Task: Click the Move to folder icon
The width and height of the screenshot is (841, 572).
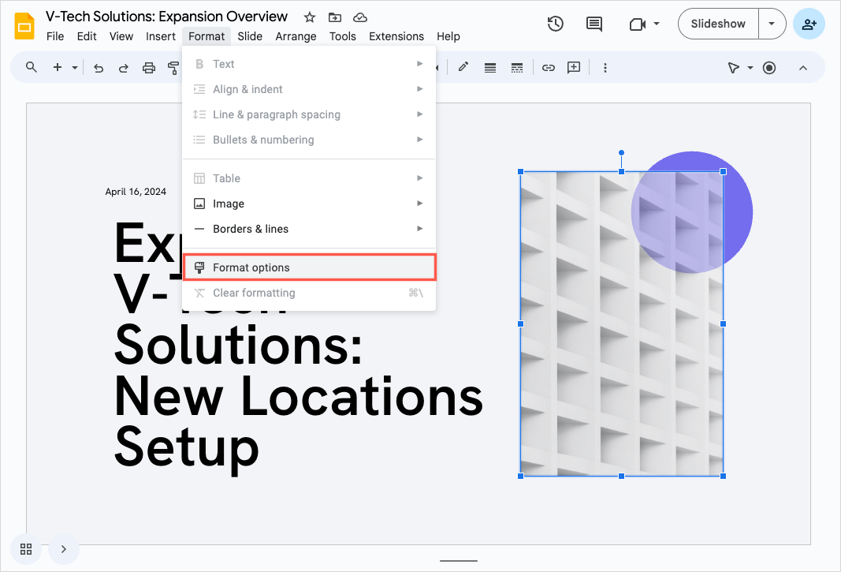Action: coord(335,17)
